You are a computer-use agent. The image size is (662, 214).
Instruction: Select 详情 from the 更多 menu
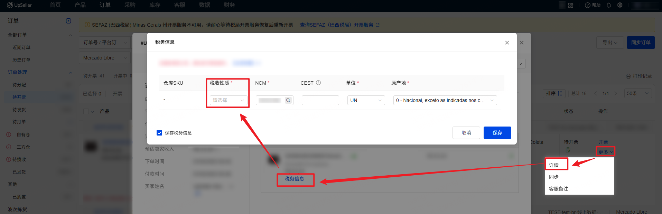tap(554, 165)
